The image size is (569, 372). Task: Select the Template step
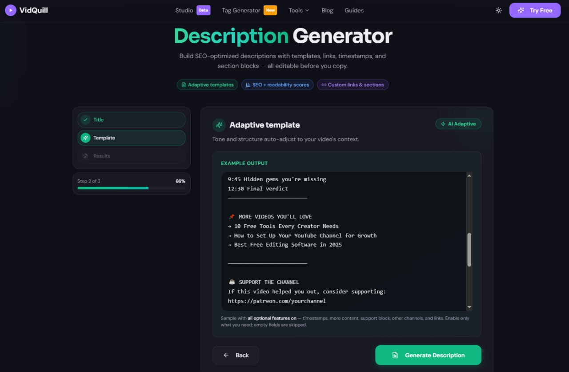click(x=132, y=138)
